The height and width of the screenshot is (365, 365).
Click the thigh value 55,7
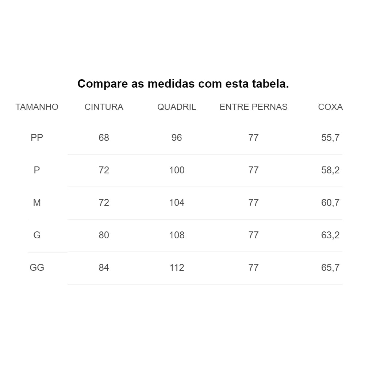pos(330,138)
